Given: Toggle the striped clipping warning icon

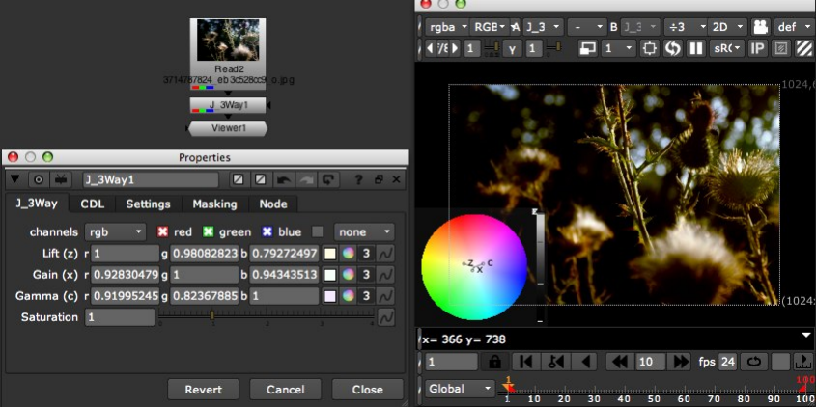Looking at the screenshot, I should [x=804, y=49].
